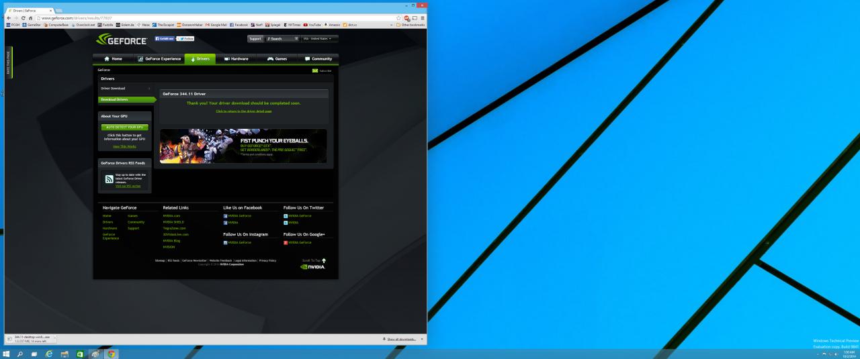Click Show all downloads link
This screenshot has height=359, width=860.
click(401, 340)
